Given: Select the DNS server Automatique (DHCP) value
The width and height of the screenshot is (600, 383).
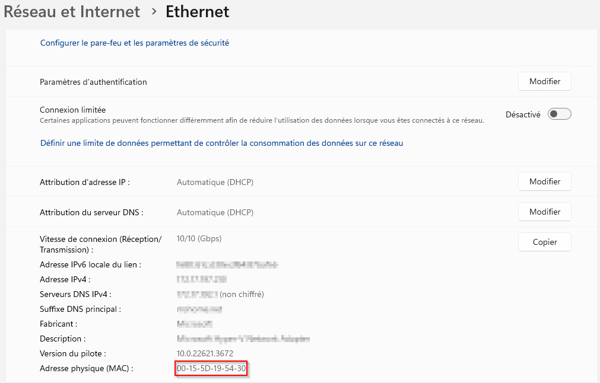Looking at the screenshot, I should click(x=215, y=212).
